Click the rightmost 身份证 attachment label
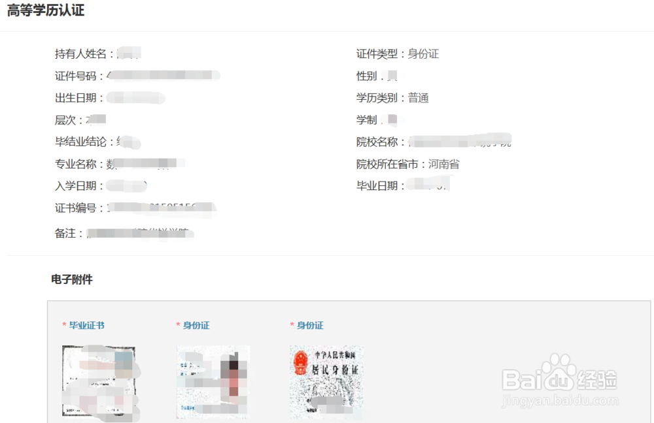654x423 pixels. [x=310, y=325]
